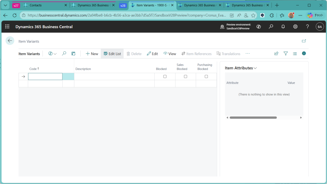
Task: Click the Share icon in the toolbar
Action: click(x=276, y=54)
